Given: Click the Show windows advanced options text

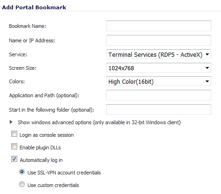Looking at the screenshot, I should click(99, 122).
